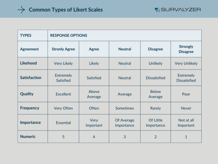Select the RESPONSE OPTIONS header cell
This screenshot has width=218, height=164.
tap(69, 36)
